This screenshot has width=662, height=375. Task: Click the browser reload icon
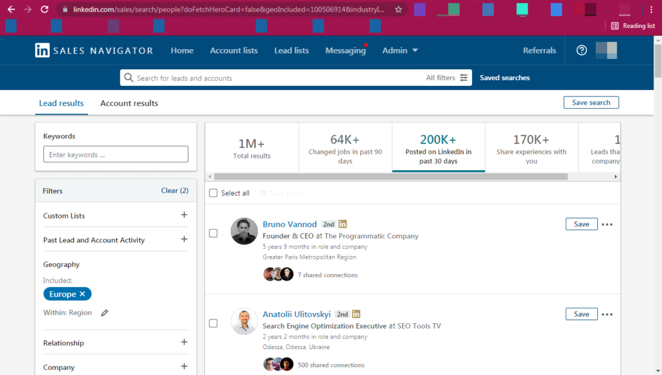45,10
